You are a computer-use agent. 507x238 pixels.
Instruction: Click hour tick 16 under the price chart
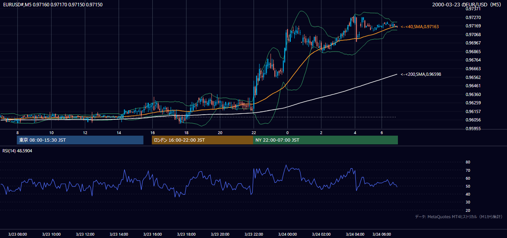pyautogui.click(x=153, y=132)
